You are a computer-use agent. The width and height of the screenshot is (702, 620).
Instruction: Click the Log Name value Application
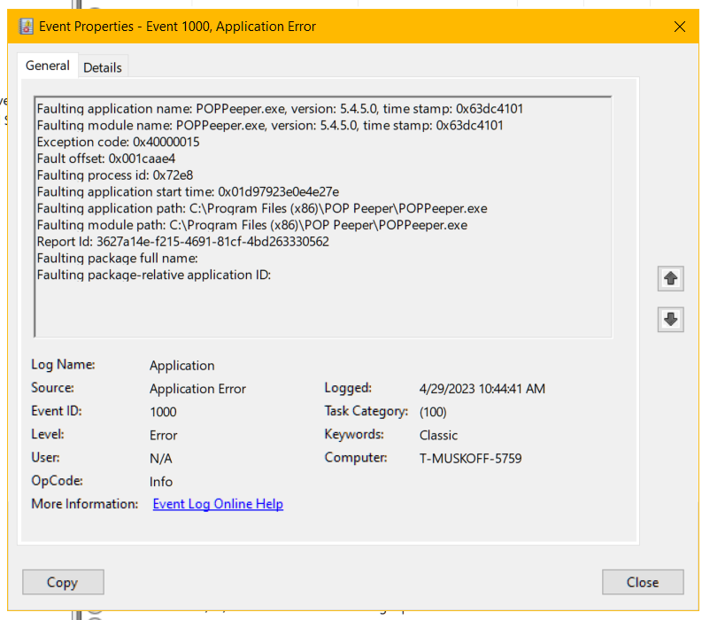[181, 366]
